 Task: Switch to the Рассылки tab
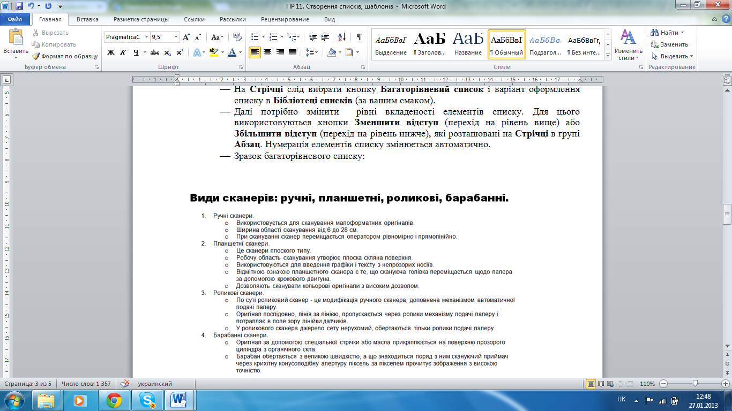tap(233, 19)
